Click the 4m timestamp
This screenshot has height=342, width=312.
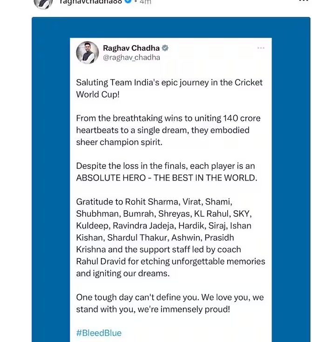pyautogui.click(x=145, y=2)
